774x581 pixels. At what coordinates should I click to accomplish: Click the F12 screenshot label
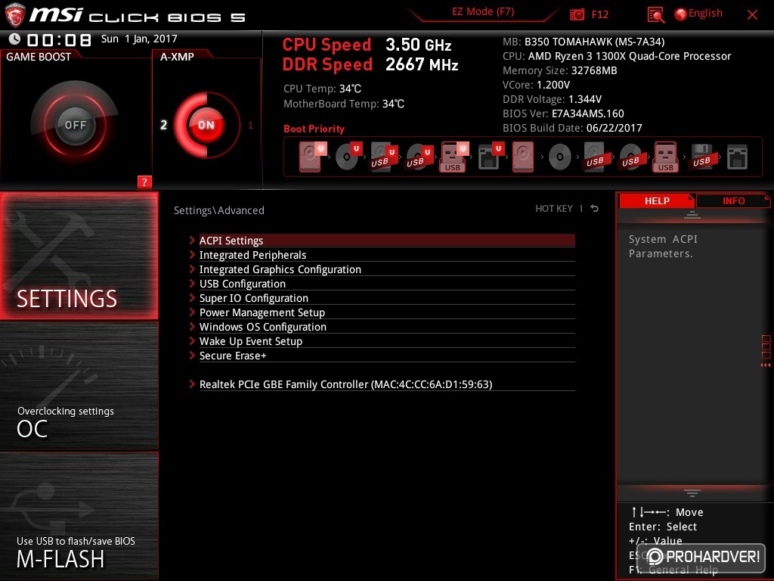coord(599,14)
